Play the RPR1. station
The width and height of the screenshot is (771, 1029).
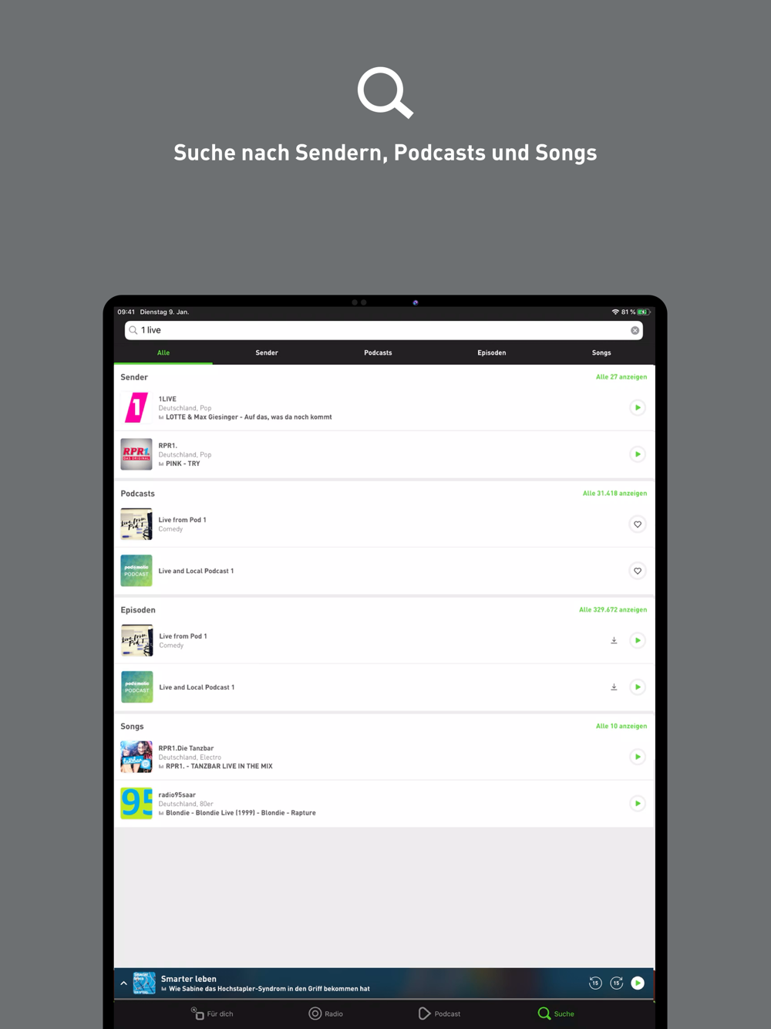(x=638, y=454)
